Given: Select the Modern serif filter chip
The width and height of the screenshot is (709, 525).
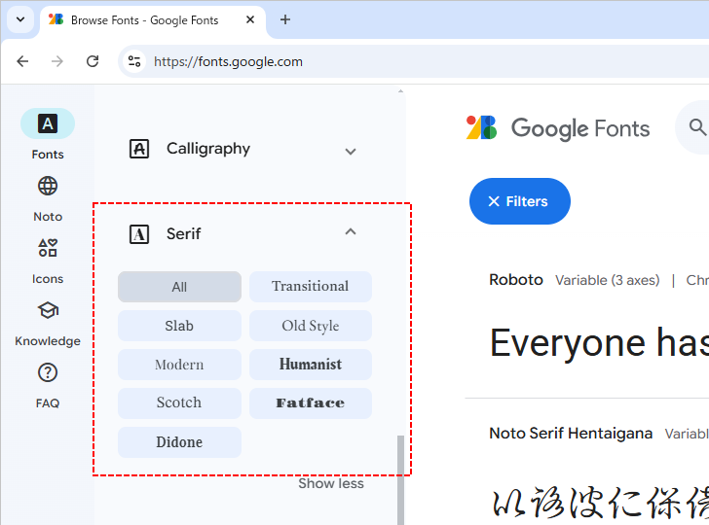Looking at the screenshot, I should (179, 365).
